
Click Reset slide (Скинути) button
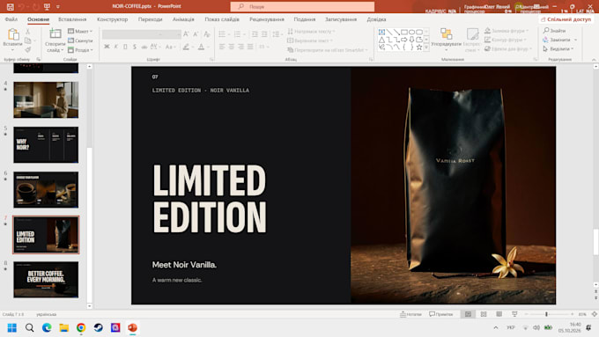click(80, 40)
